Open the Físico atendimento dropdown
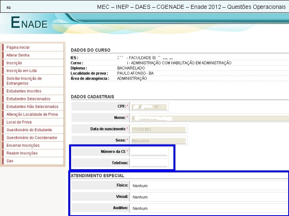The height and width of the screenshot is (216, 289). click(209, 186)
